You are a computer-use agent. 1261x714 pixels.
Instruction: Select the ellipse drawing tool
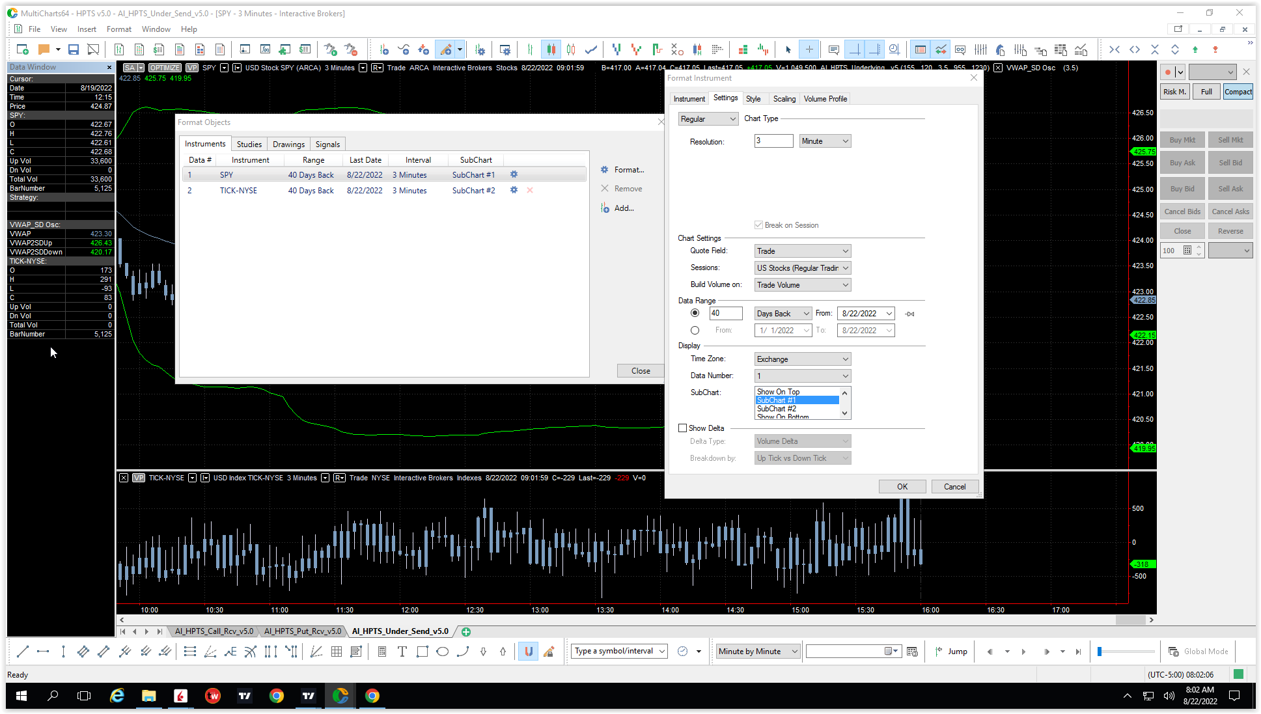[443, 652]
